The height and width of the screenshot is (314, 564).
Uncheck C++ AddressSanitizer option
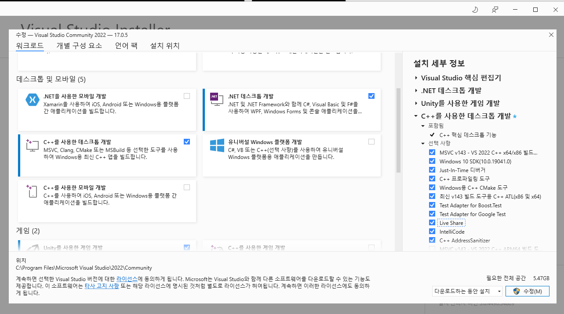coord(432,240)
